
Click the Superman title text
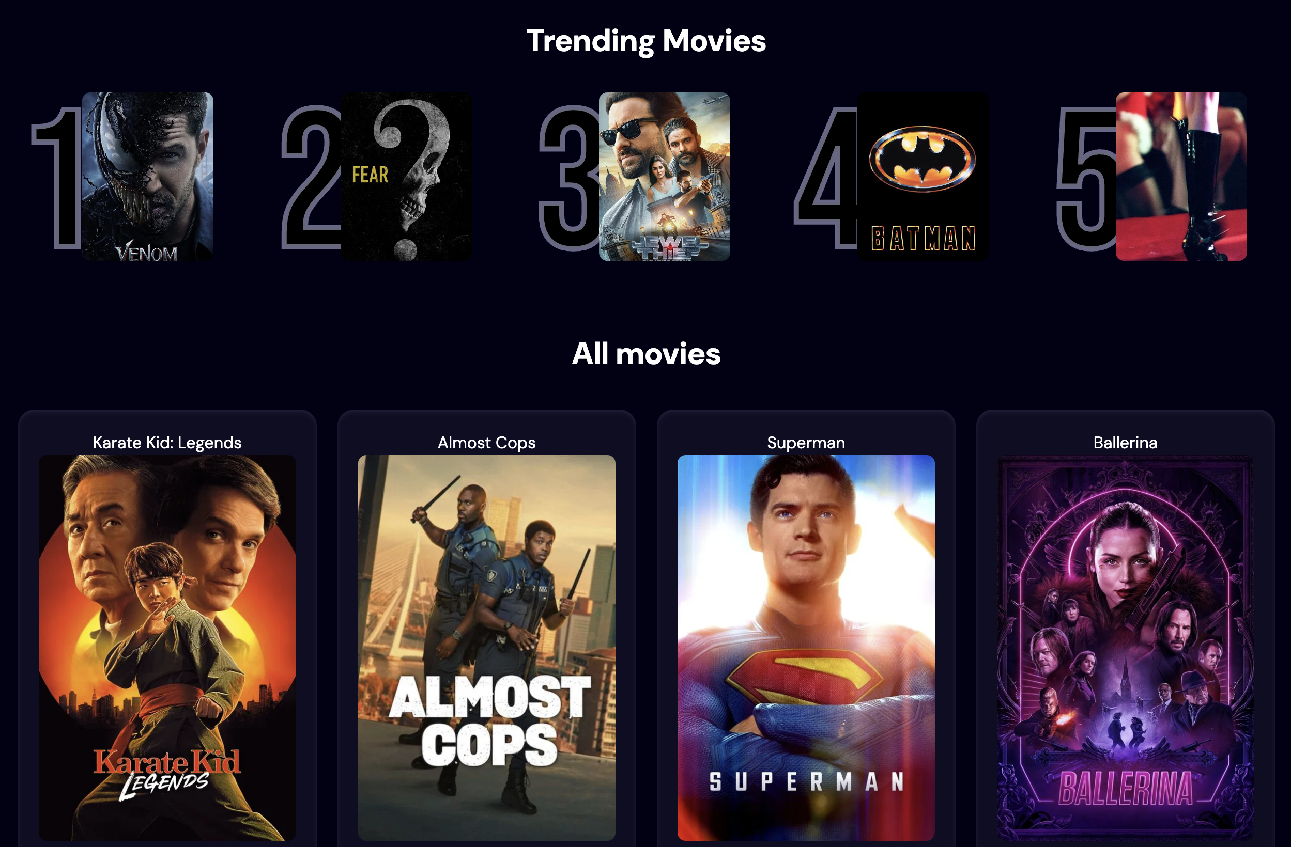tap(806, 443)
